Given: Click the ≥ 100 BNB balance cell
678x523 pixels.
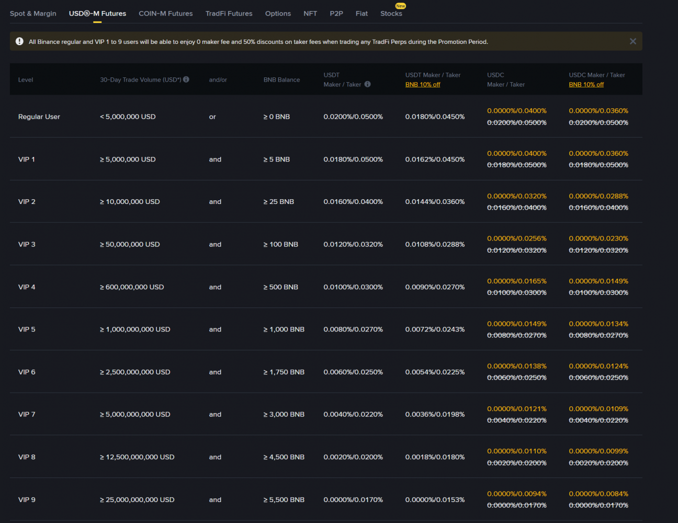Looking at the screenshot, I should click(281, 244).
